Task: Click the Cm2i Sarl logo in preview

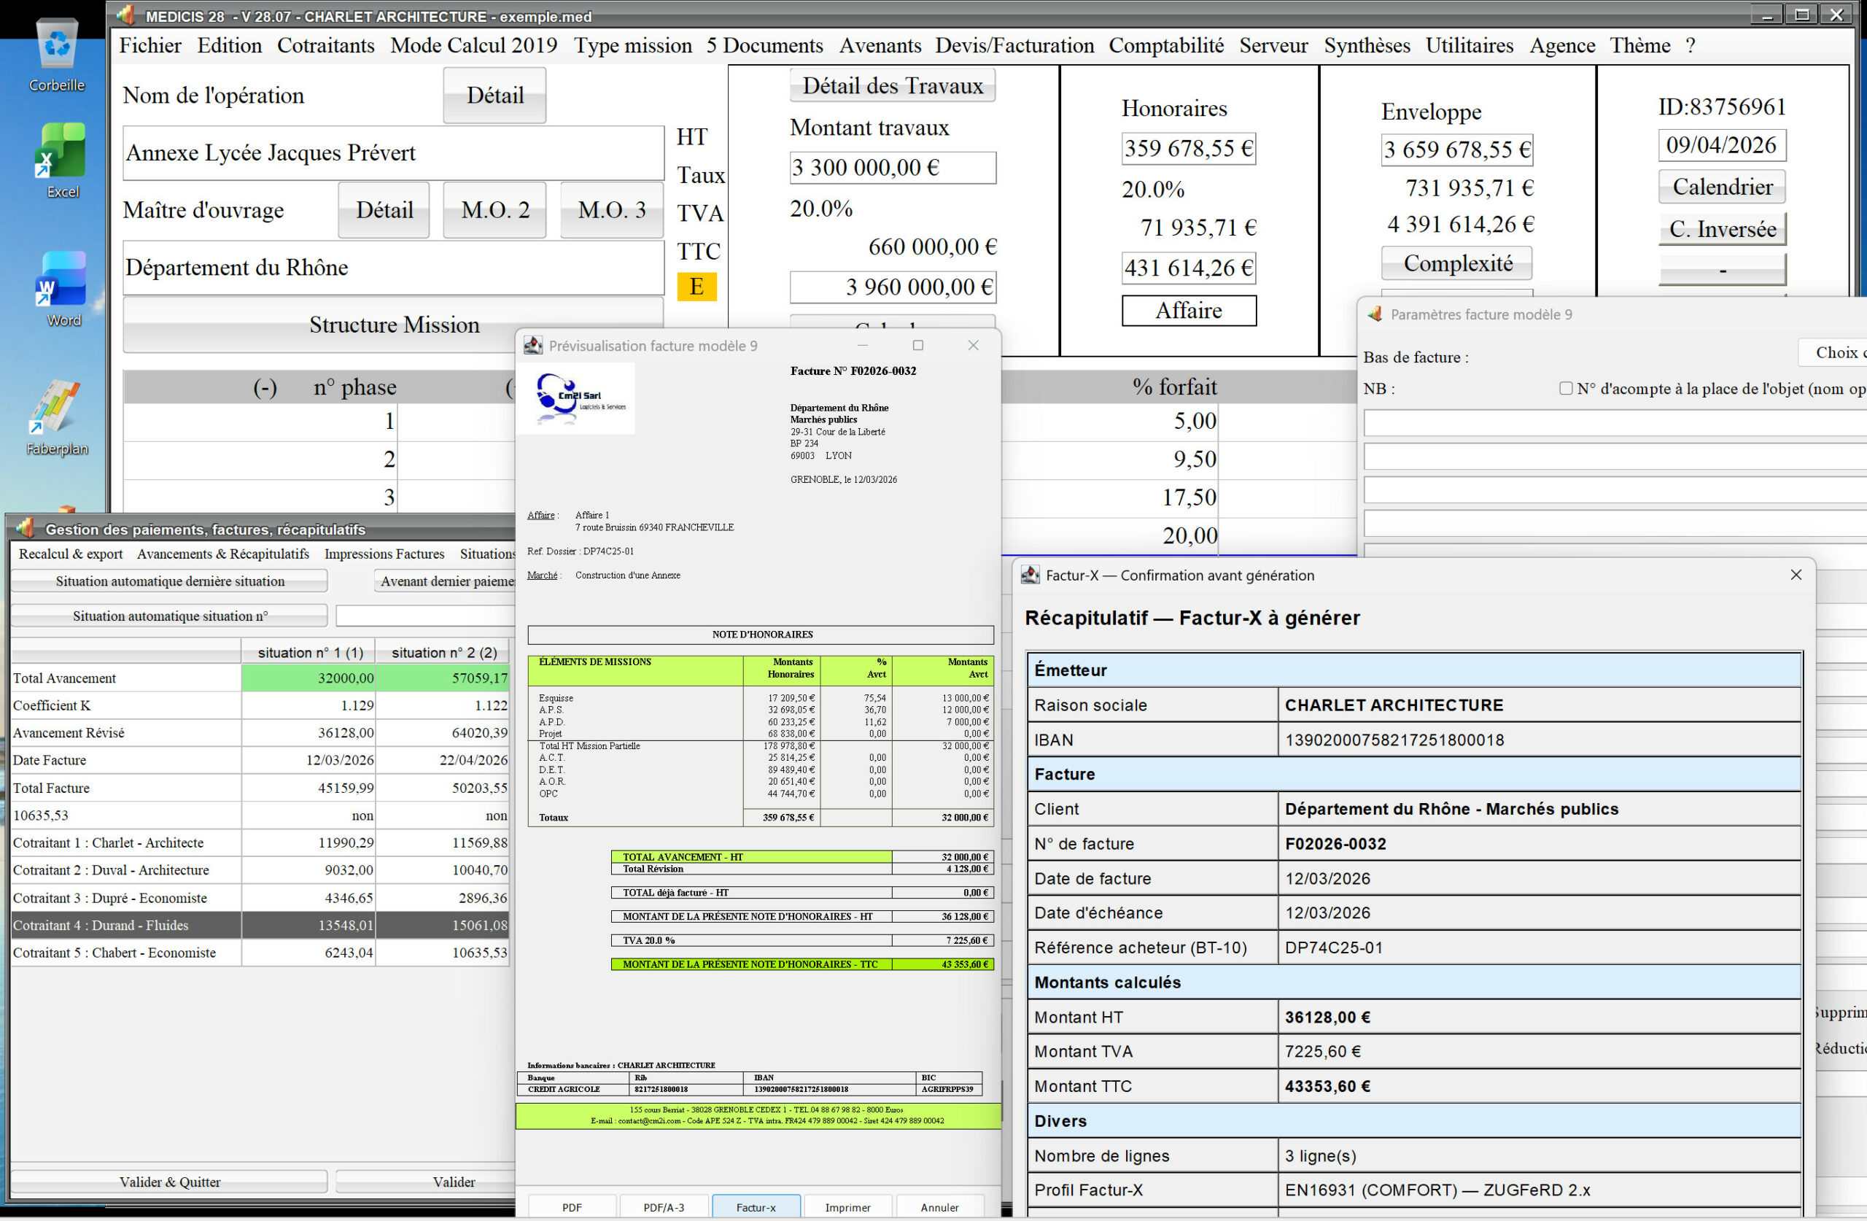Action: coord(577,399)
